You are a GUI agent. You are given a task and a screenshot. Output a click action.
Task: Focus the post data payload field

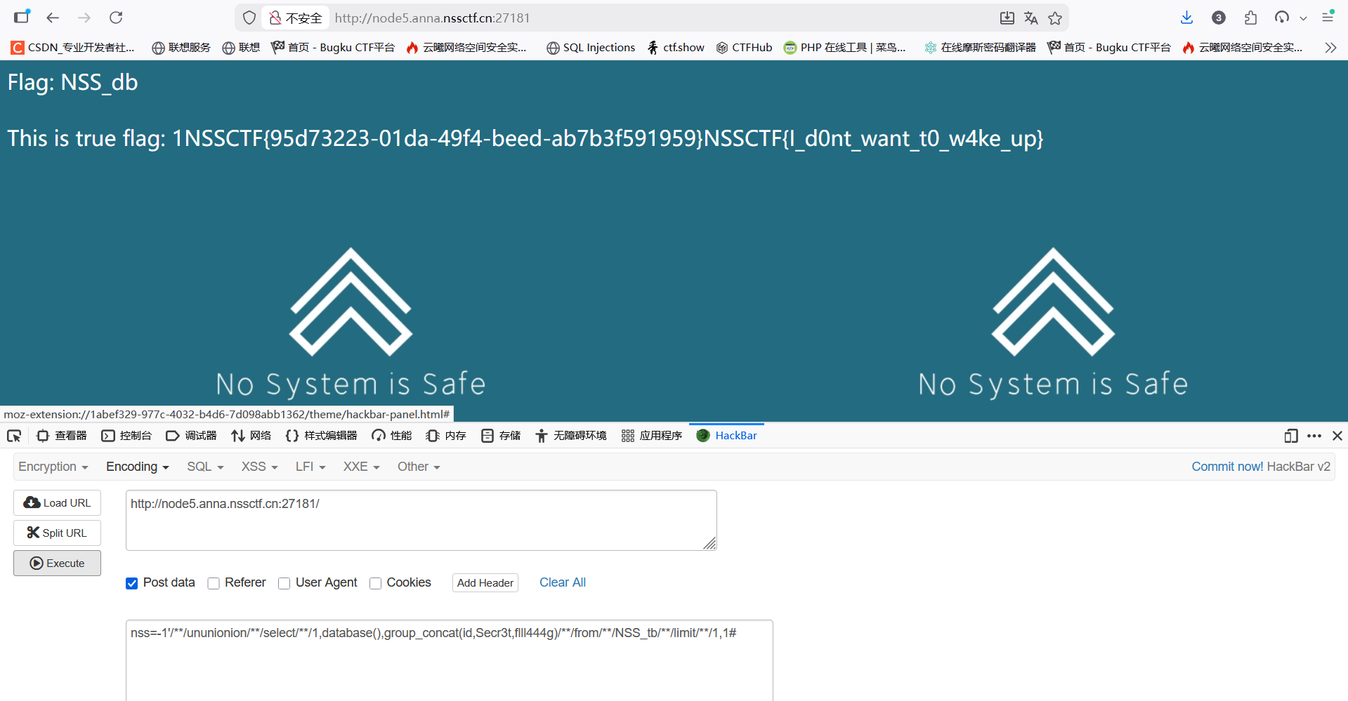click(450, 660)
